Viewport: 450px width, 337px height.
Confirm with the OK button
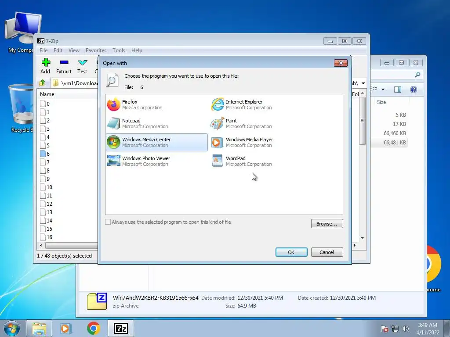coord(291,252)
